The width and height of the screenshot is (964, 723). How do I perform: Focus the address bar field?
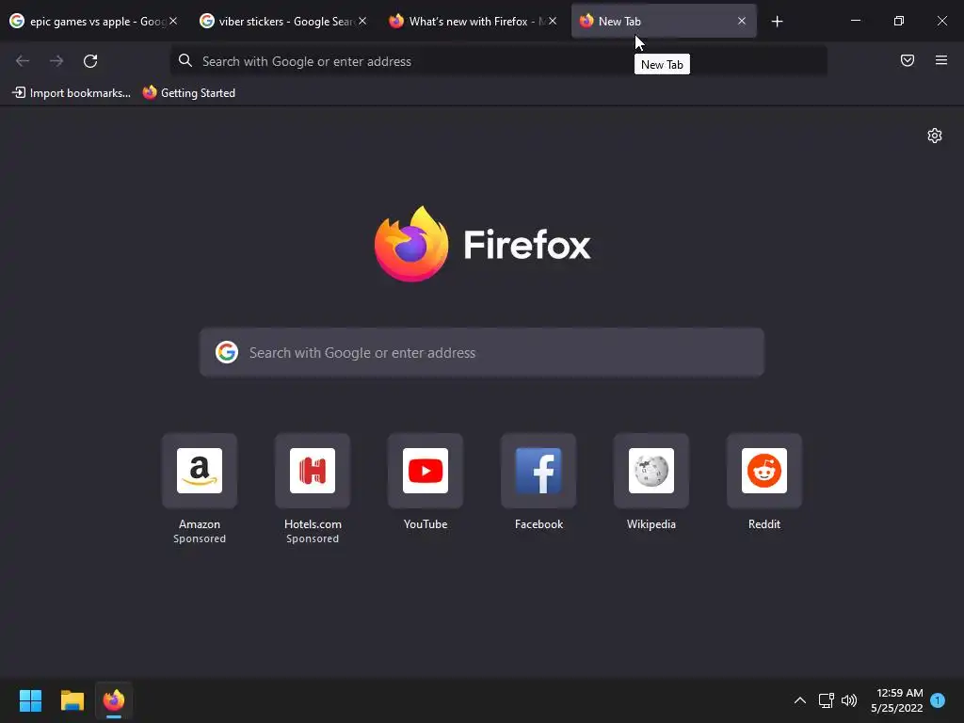click(x=498, y=61)
